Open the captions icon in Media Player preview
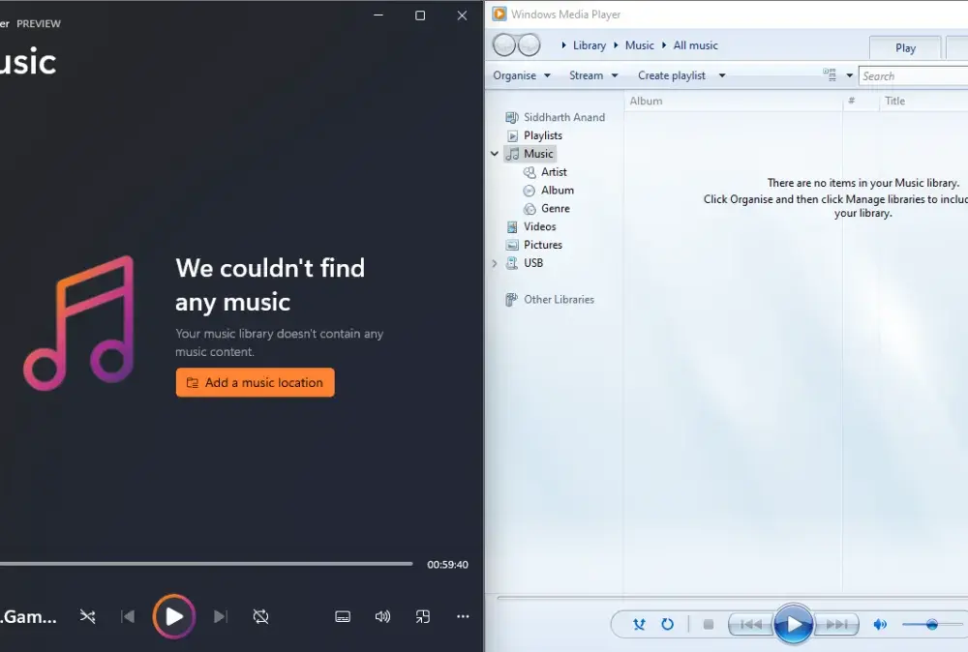This screenshot has height=652, width=968. point(343,616)
